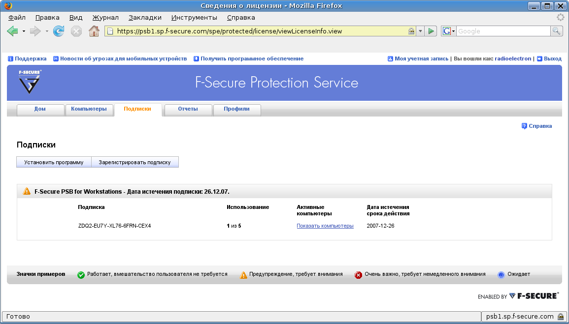Open the Справка menu in menu bar
The height and width of the screenshot is (324, 569).
click(x=241, y=17)
